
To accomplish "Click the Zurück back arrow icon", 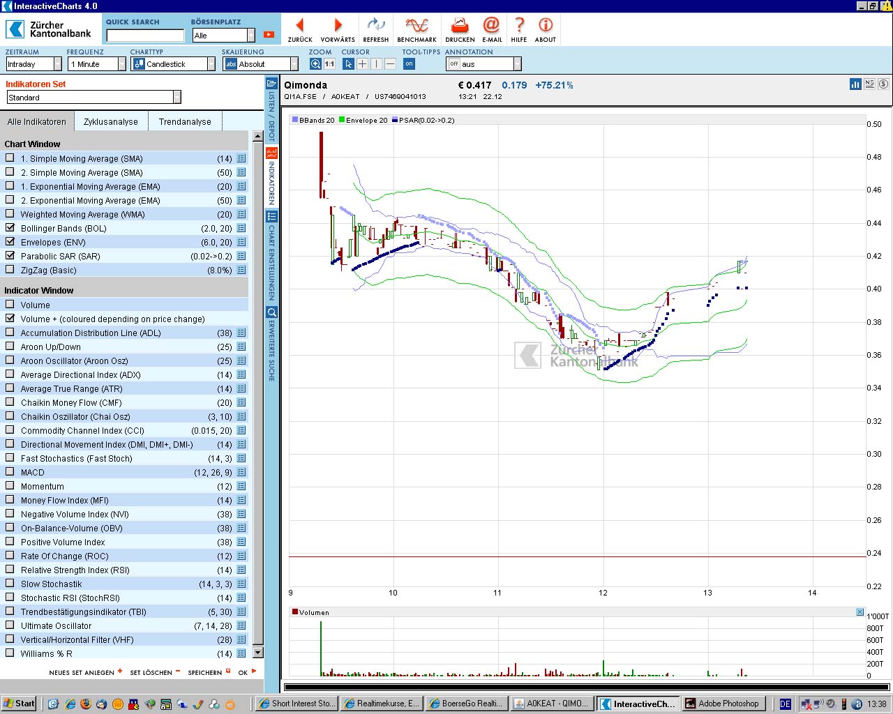I will (300, 26).
